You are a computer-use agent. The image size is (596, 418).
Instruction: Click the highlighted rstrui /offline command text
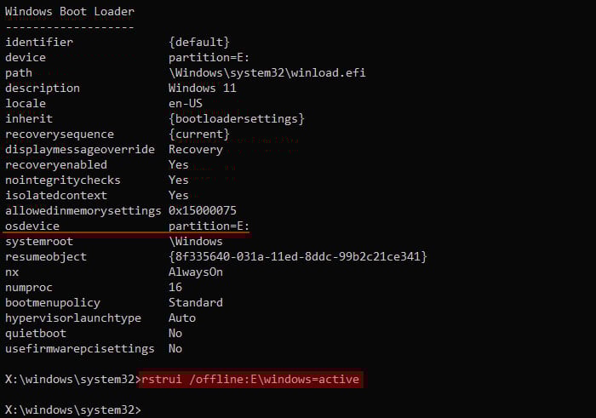[x=250, y=379]
